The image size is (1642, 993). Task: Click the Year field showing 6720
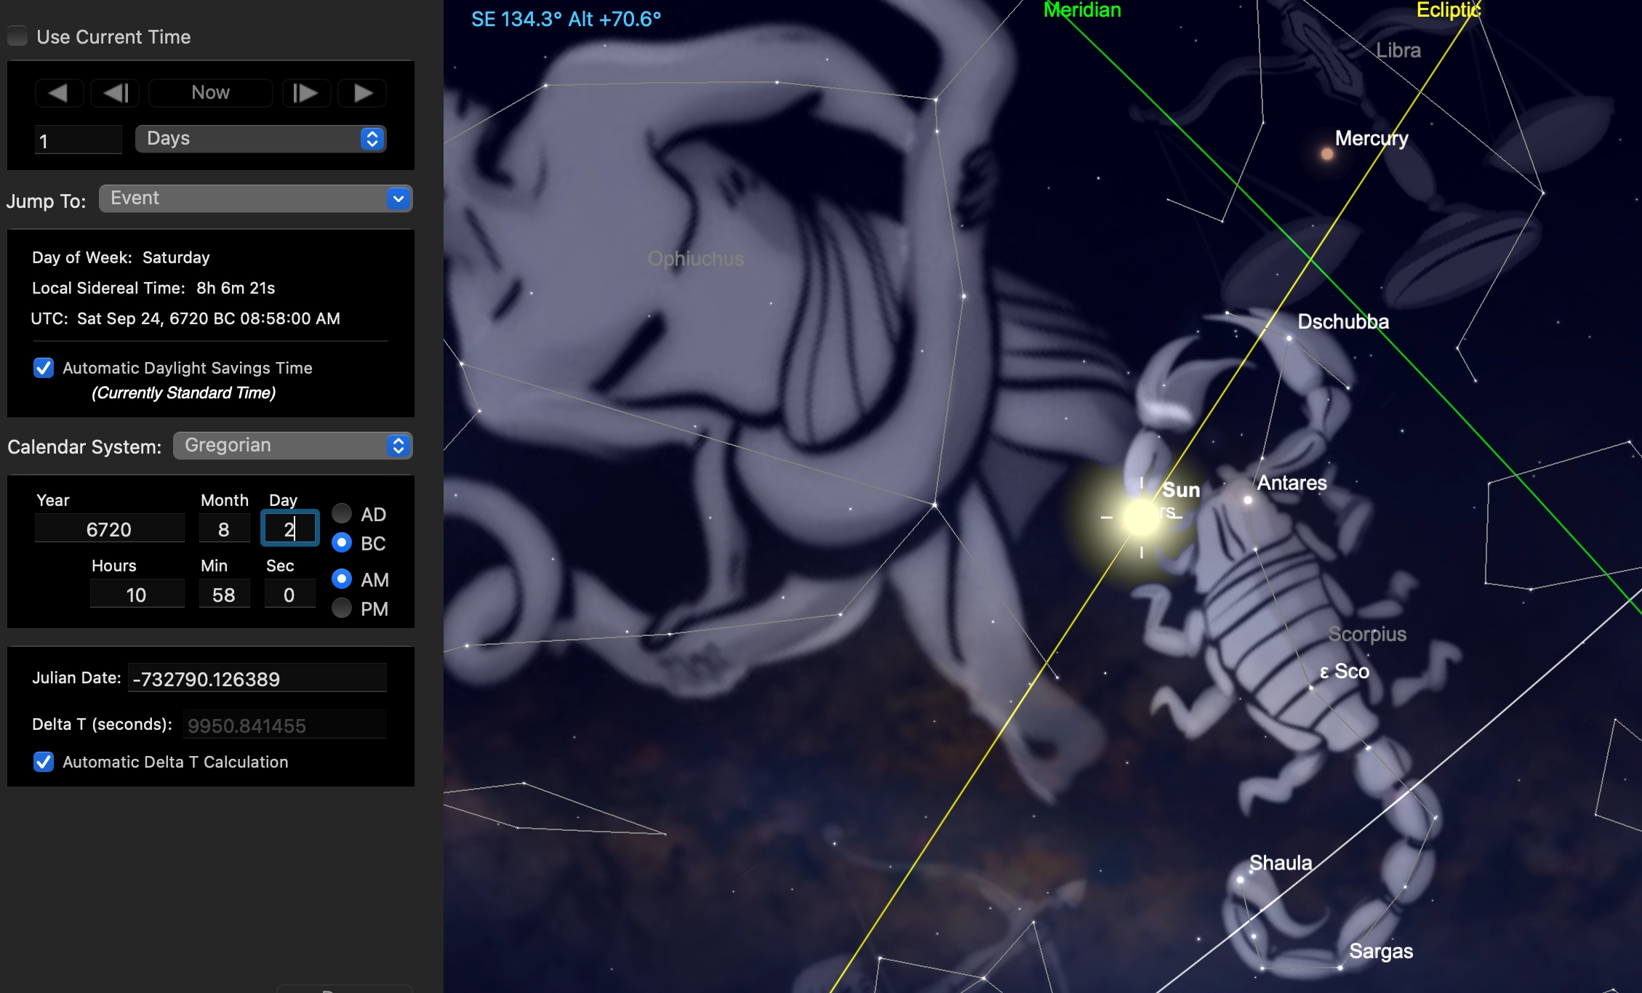[109, 529]
